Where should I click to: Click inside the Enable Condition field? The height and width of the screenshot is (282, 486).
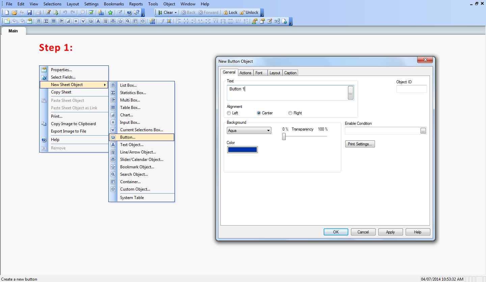click(x=382, y=131)
